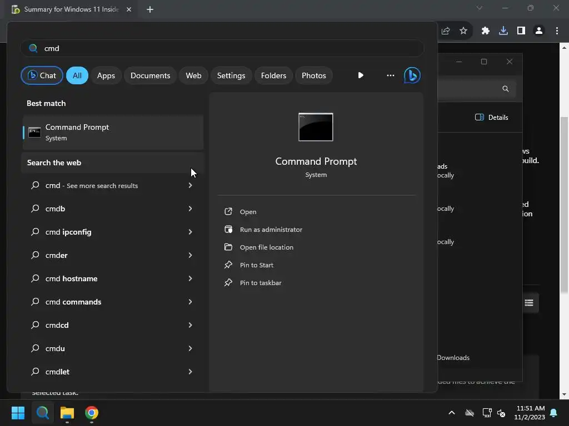This screenshot has width=569, height=426.
Task: Expand the cmdb suggestion chevron
Action: [190, 209]
